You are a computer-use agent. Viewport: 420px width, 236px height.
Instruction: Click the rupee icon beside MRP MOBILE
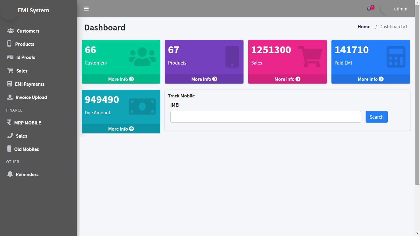pos(9,122)
